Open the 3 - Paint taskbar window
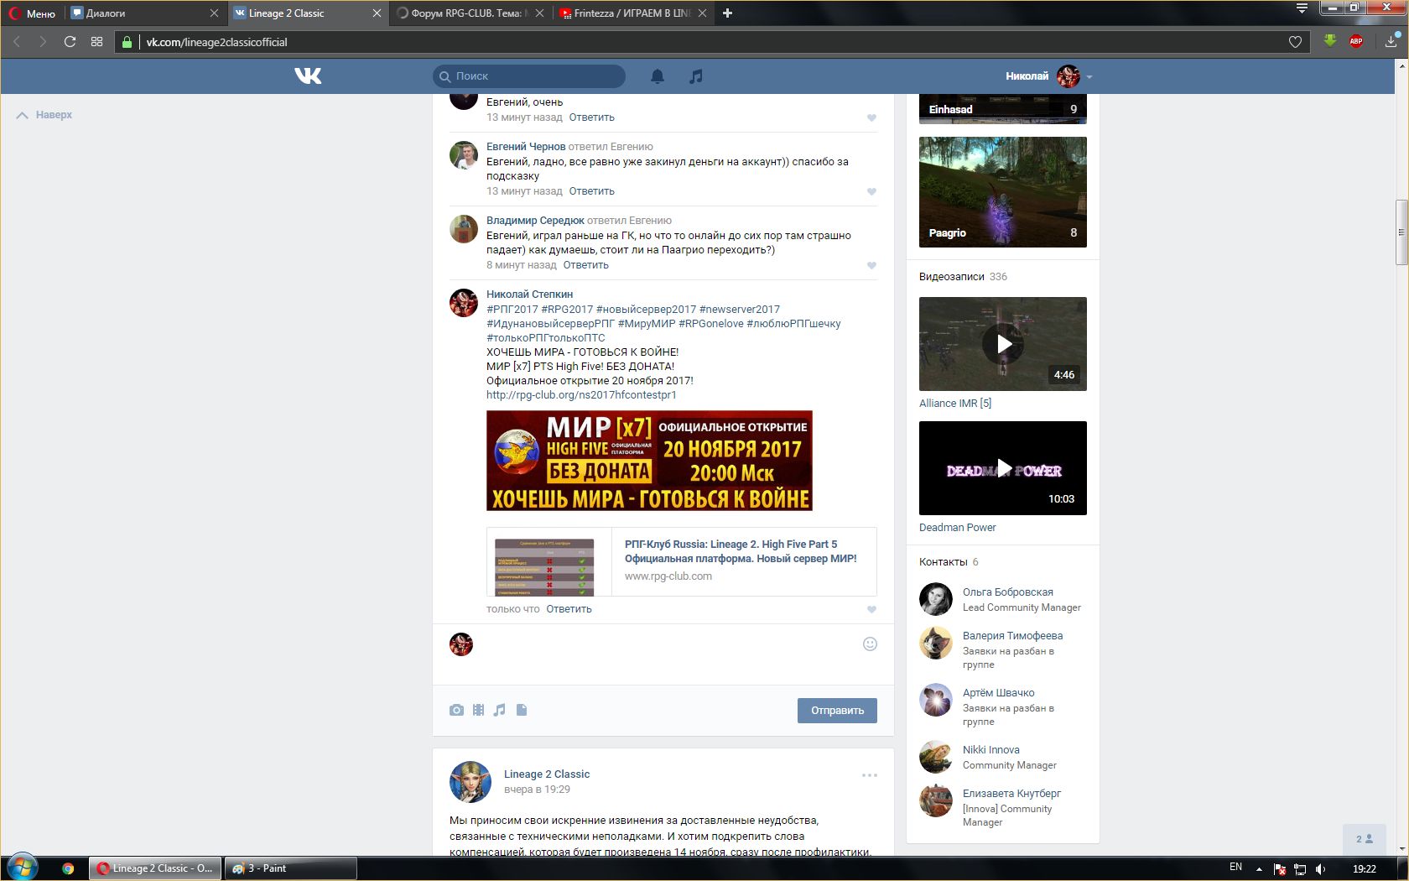Viewport: 1409px width, 881px height. 290,868
